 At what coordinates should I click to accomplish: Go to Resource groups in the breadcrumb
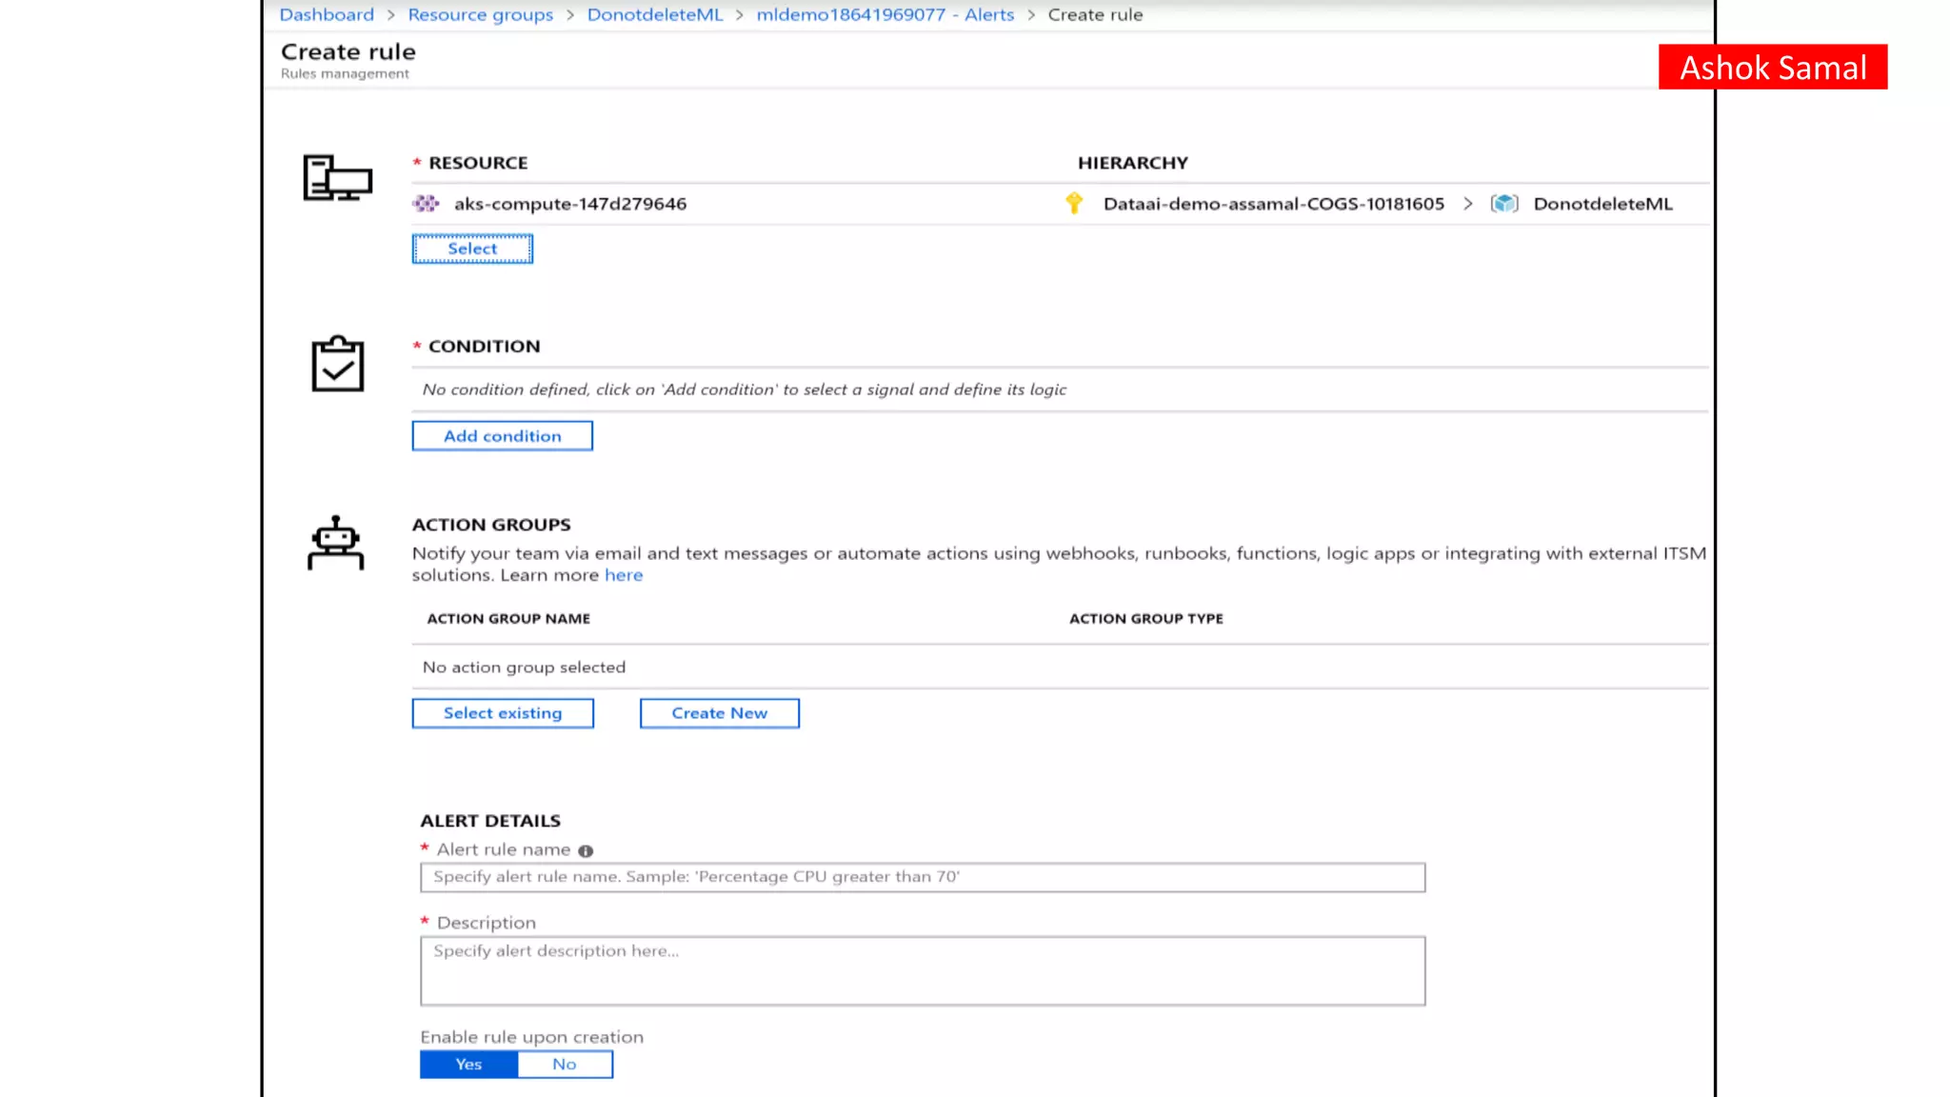point(481,15)
